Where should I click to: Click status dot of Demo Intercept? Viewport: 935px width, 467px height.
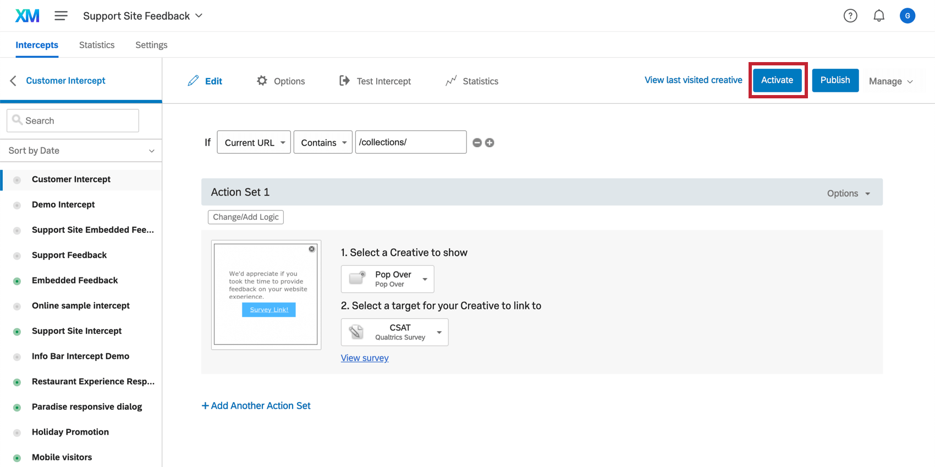tap(17, 205)
